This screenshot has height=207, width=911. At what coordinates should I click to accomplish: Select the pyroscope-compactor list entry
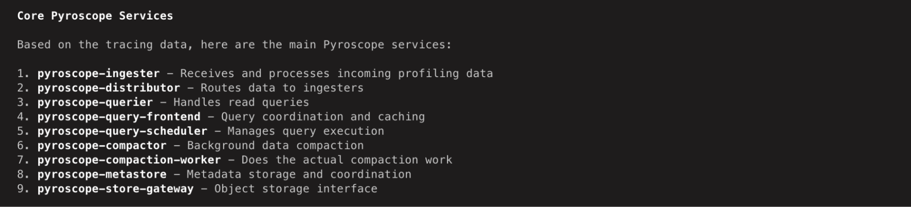coord(102,146)
